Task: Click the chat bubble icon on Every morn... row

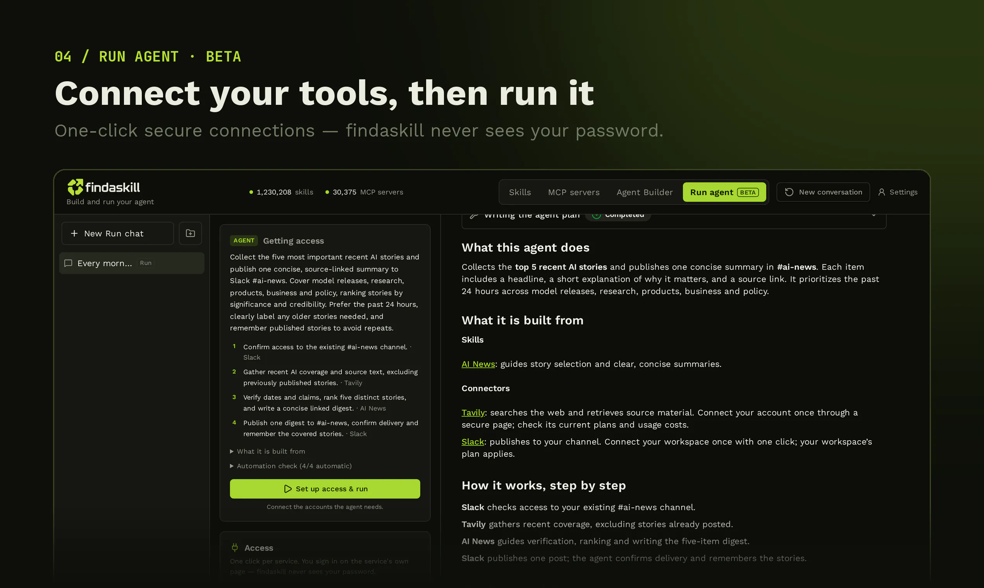Action: pyautogui.click(x=68, y=263)
